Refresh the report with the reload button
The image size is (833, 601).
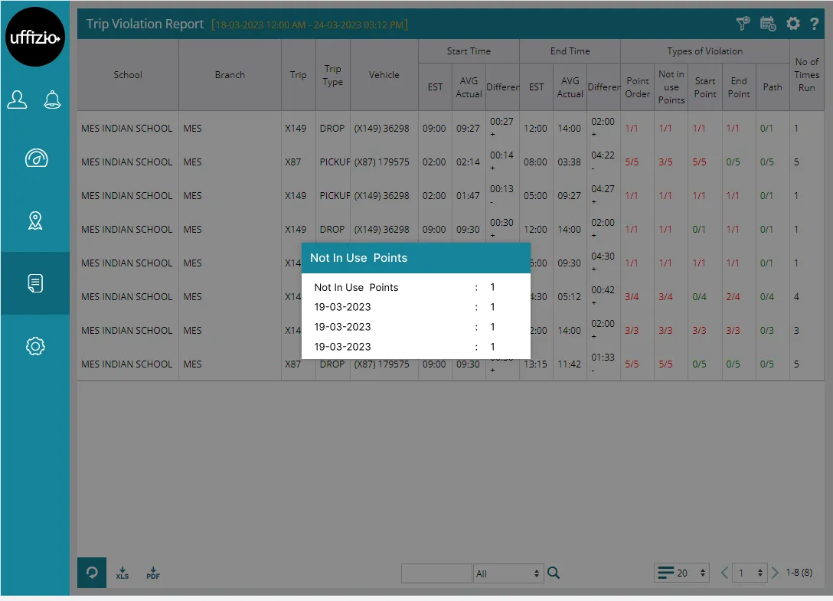click(x=92, y=573)
